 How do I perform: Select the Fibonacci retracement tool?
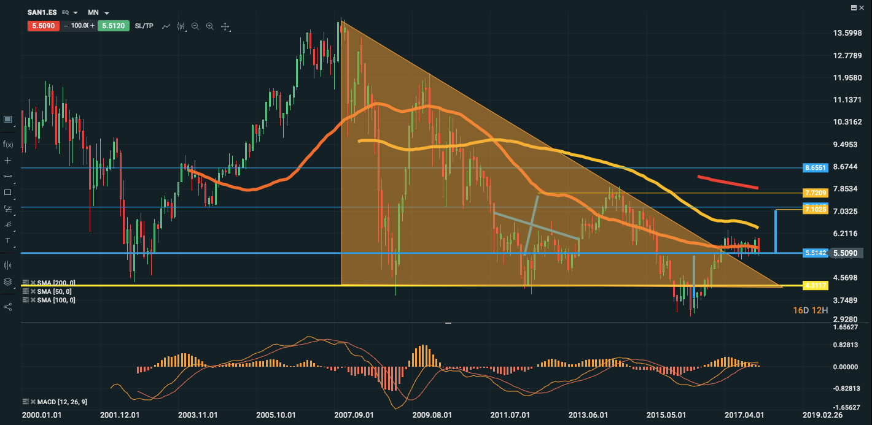click(8, 209)
